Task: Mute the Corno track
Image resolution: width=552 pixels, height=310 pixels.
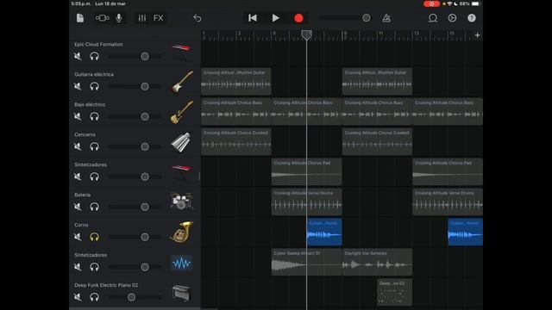Action: pos(78,237)
